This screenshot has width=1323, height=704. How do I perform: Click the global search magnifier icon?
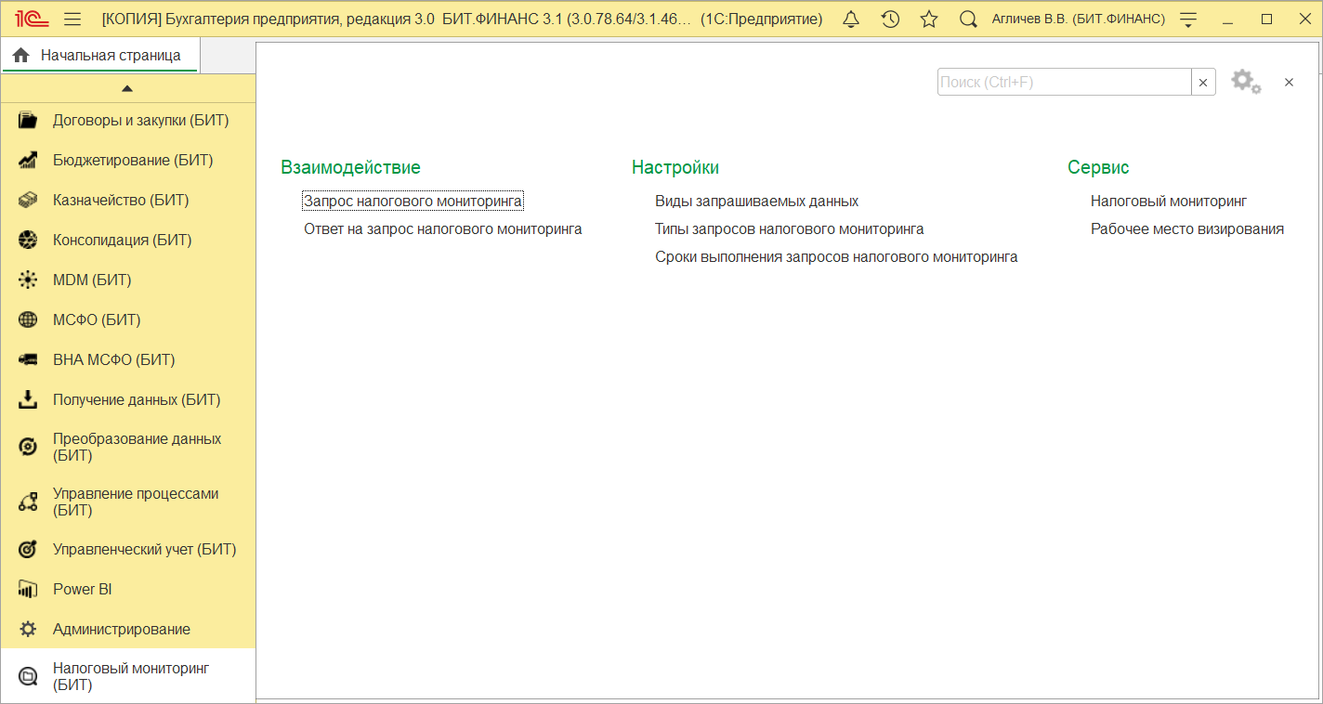968,19
